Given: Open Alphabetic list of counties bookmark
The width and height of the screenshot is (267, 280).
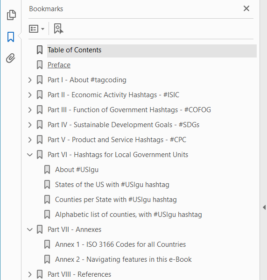Looking at the screenshot, I should point(128,215).
